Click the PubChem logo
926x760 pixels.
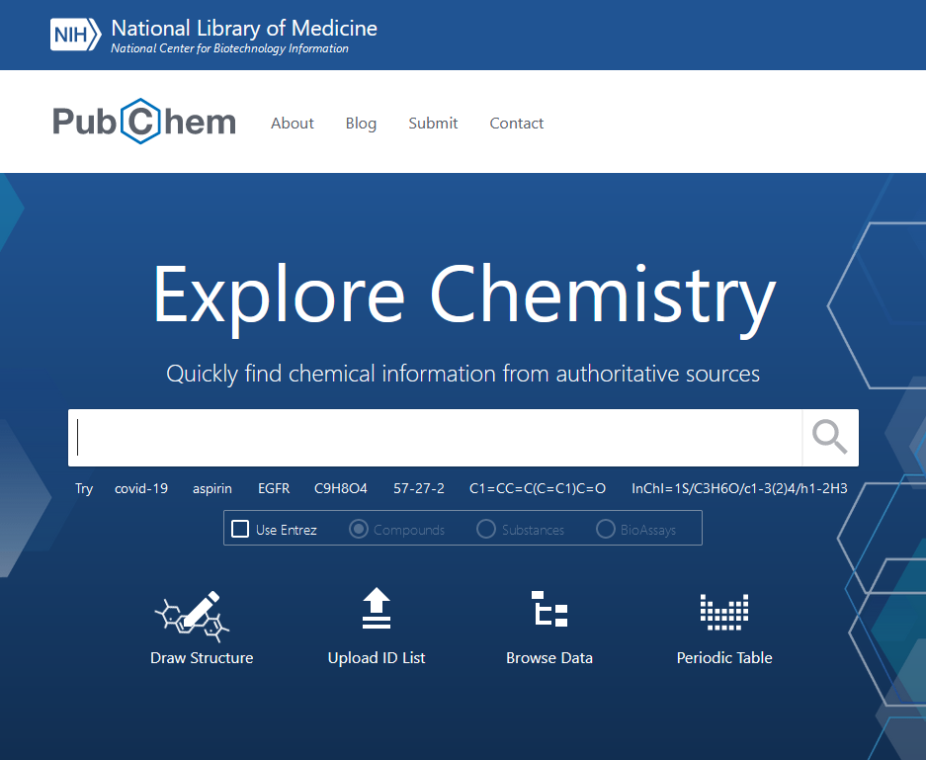[144, 123]
